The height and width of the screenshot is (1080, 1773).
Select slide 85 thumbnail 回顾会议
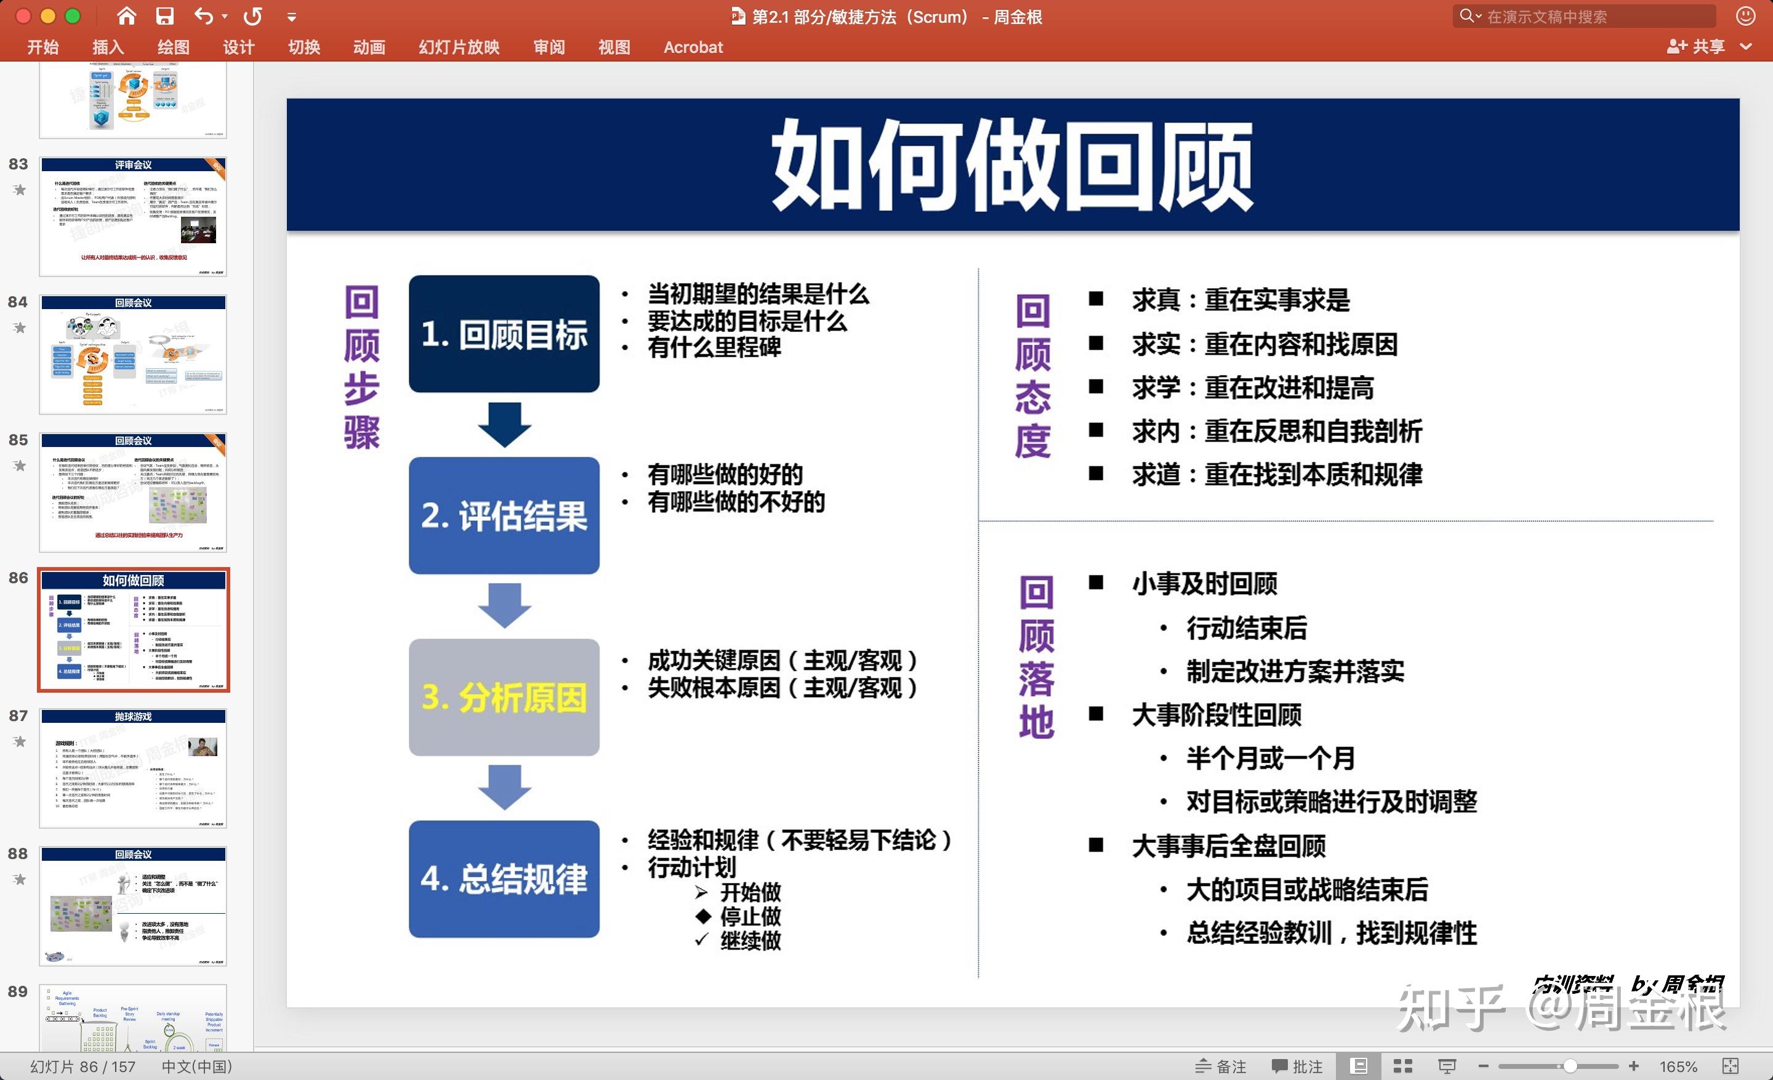pyautogui.click(x=133, y=492)
